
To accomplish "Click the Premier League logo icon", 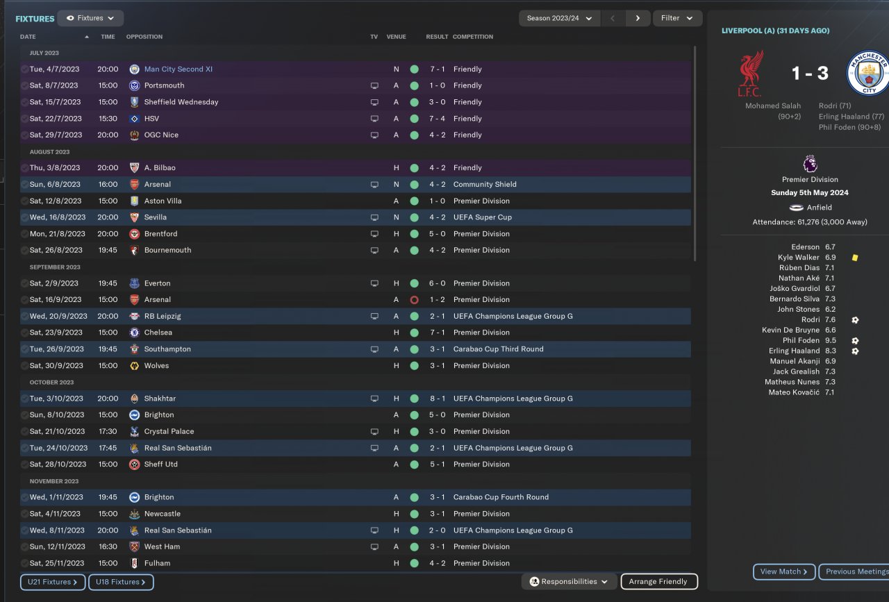I will pos(810,164).
